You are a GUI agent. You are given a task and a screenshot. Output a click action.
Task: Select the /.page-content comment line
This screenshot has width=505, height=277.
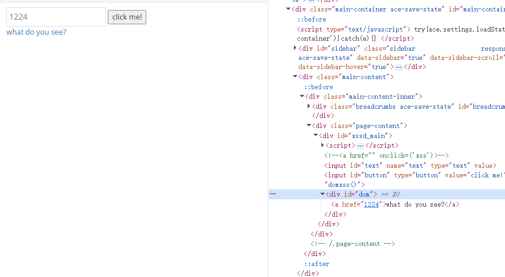353,244
